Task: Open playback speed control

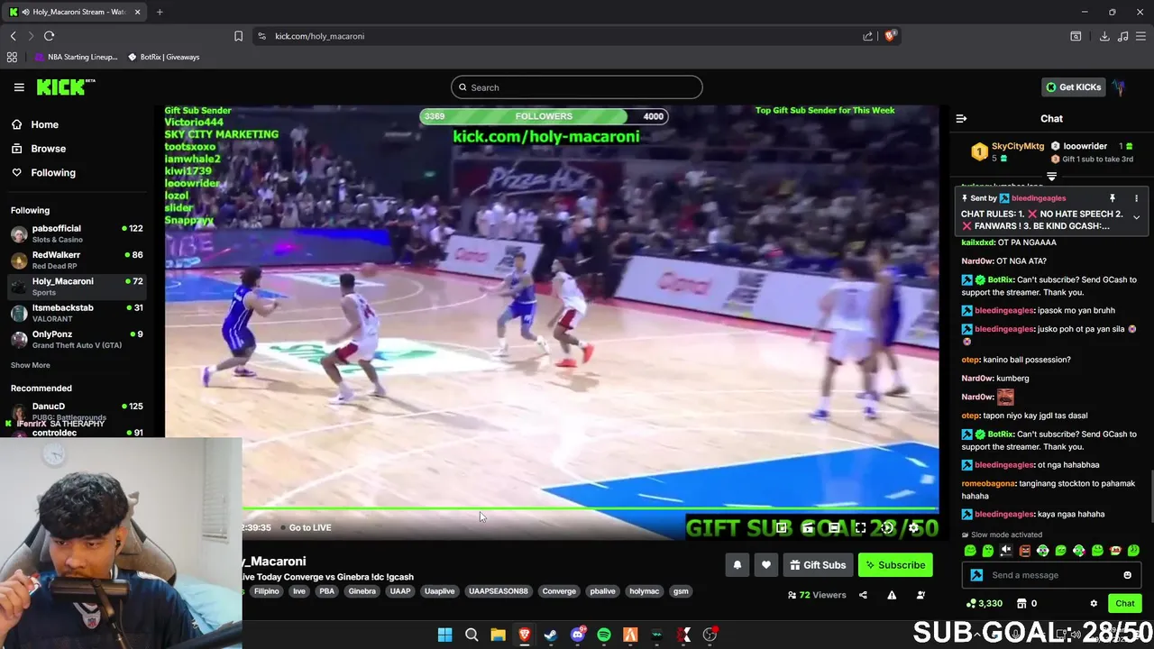Action: (887, 527)
